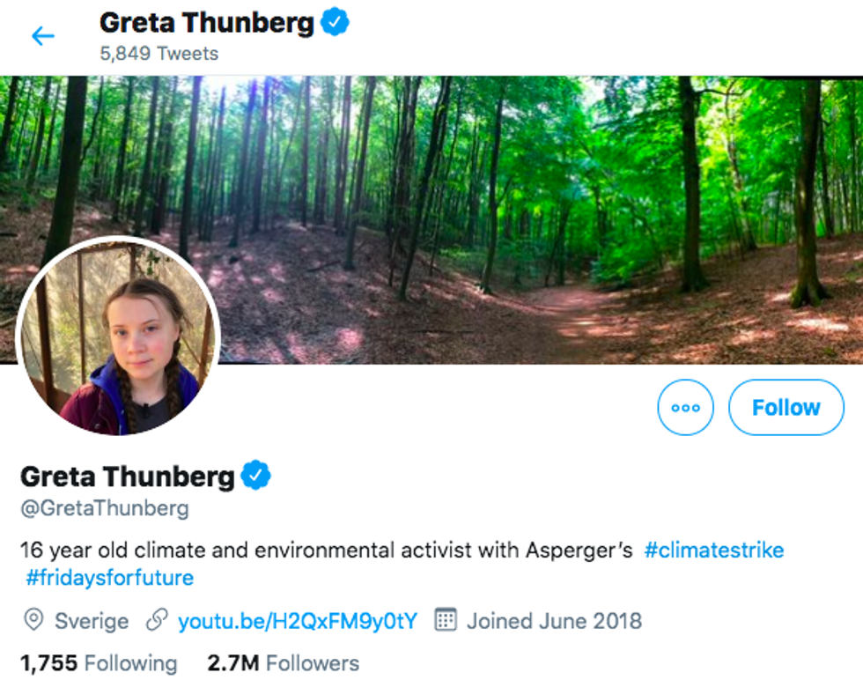
Task: Open the three-dot more options menu
Action: pyautogui.click(x=685, y=408)
